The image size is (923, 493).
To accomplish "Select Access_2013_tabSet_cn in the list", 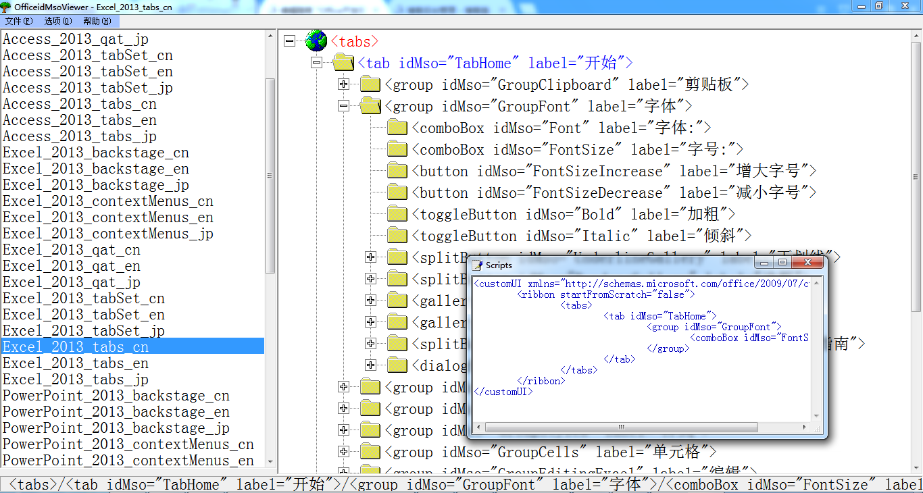I will click(x=88, y=55).
